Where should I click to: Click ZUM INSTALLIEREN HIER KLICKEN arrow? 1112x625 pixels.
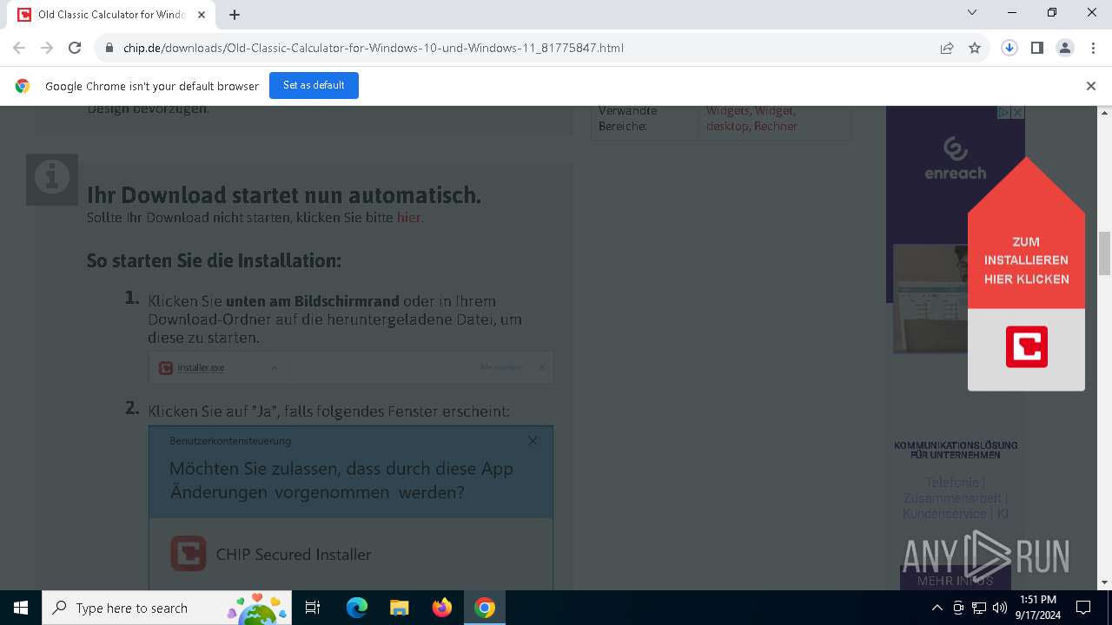tap(1027, 260)
